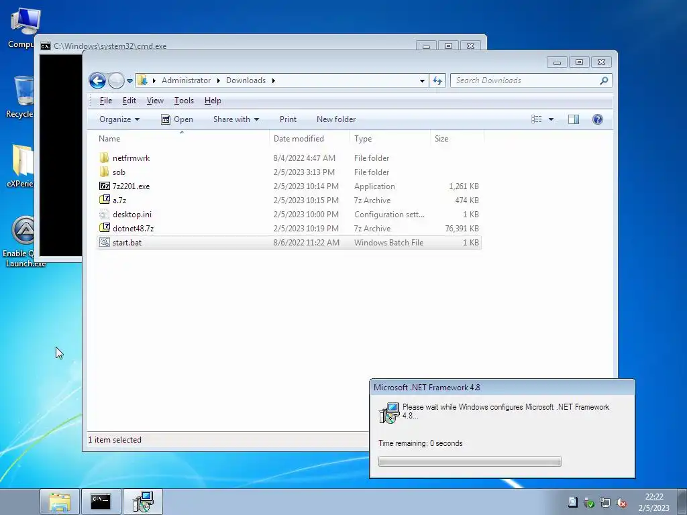Open the taskbar clock showing 22:22
687x515 pixels.
(x=653, y=502)
